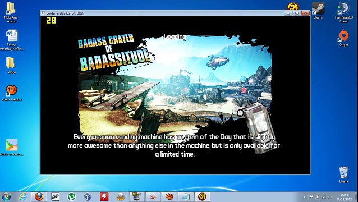Viewport: 358px width, 202px height.
Task: Open uTorrent from the taskbar
Action: pyautogui.click(x=71, y=196)
